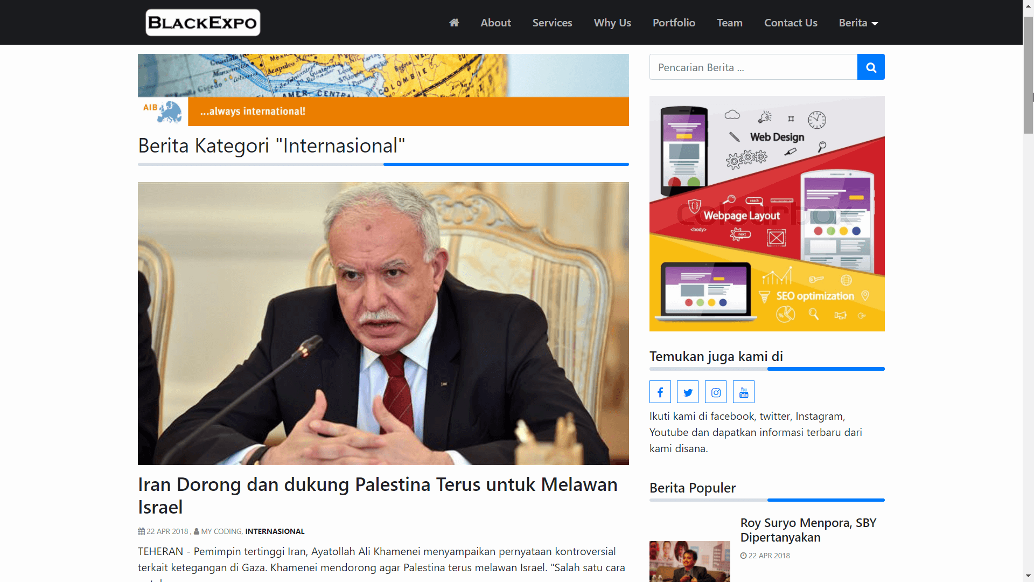Viewport: 1034px width, 582px height.
Task: Open the Services menu item
Action: (552, 23)
